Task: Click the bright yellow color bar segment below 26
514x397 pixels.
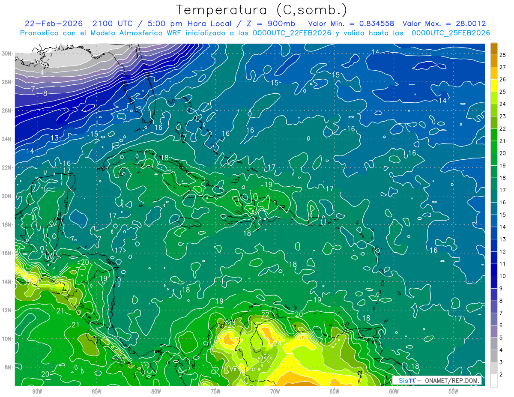Action: click(x=494, y=86)
